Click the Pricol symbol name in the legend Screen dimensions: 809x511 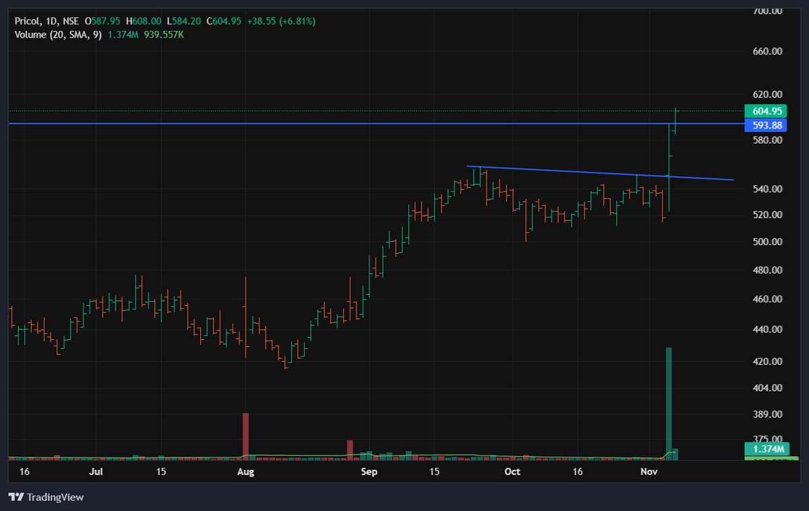(27, 22)
